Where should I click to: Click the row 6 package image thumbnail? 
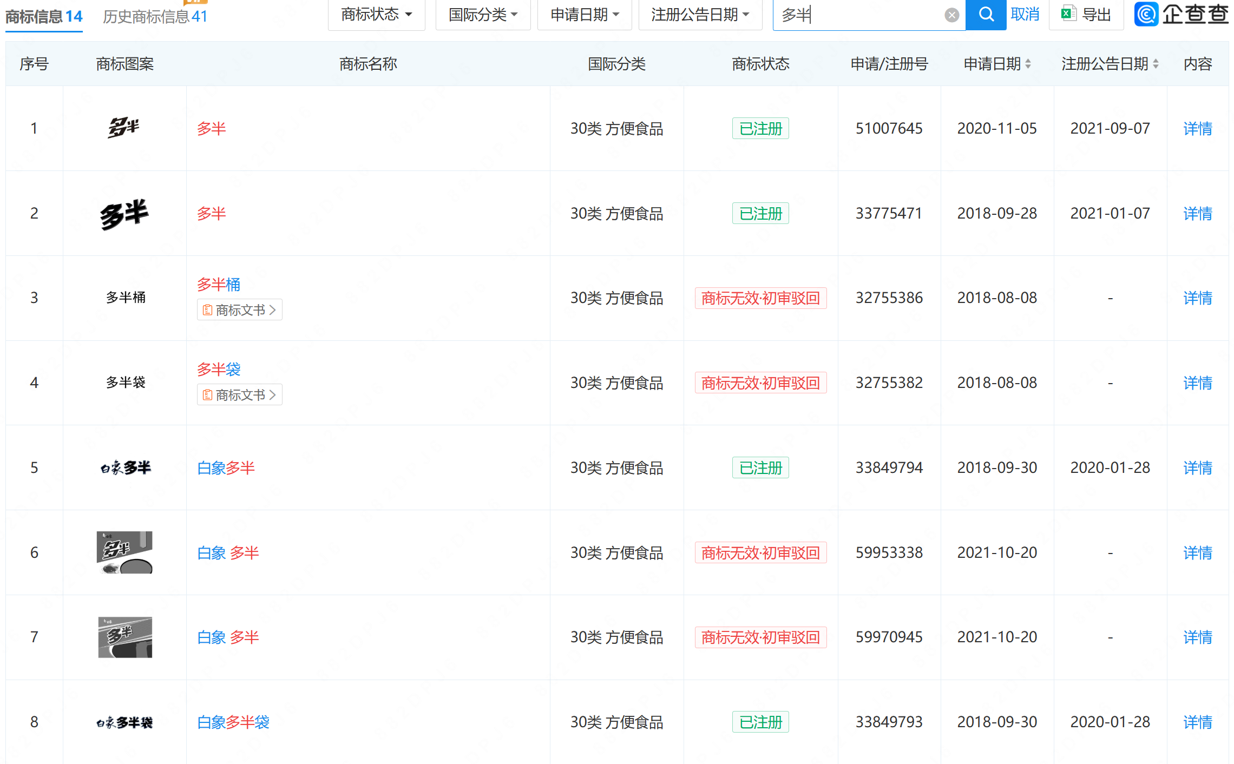tap(125, 552)
